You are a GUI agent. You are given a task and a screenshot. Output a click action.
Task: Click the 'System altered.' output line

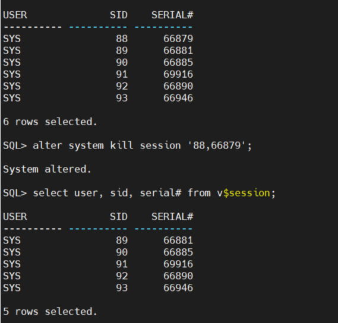coord(47,169)
